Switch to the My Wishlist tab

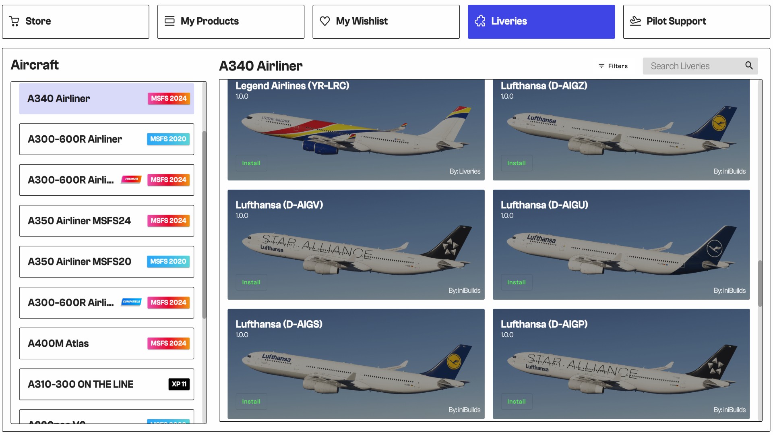[x=386, y=22]
